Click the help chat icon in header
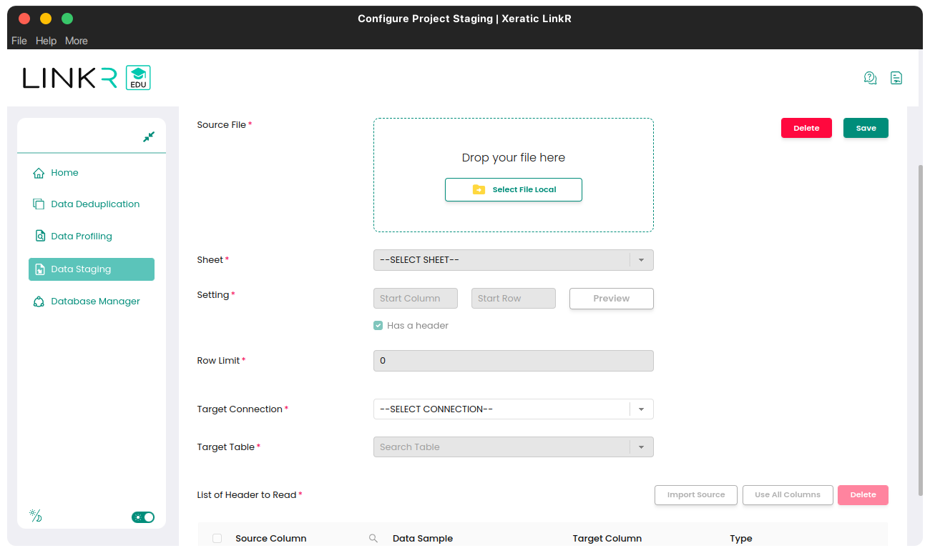This screenshot has width=930, height=553. (x=870, y=78)
